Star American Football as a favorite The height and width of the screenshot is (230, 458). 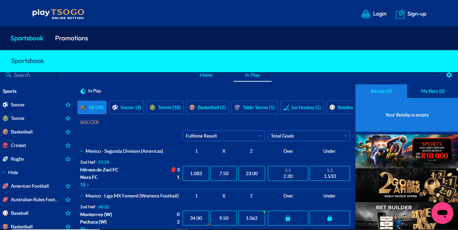[x=68, y=186]
